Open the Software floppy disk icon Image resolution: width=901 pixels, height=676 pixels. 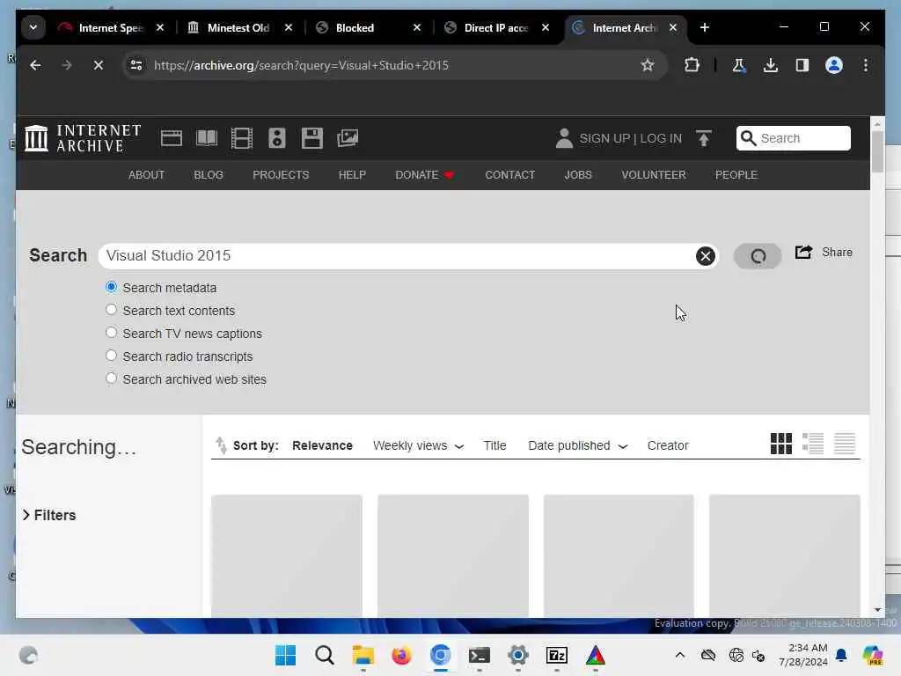click(312, 138)
